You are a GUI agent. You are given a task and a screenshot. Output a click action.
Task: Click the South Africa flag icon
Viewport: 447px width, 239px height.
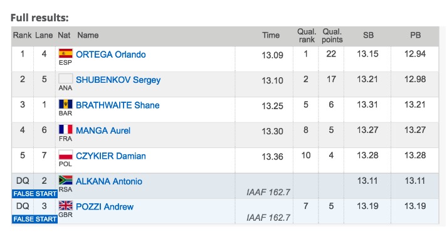(x=66, y=180)
